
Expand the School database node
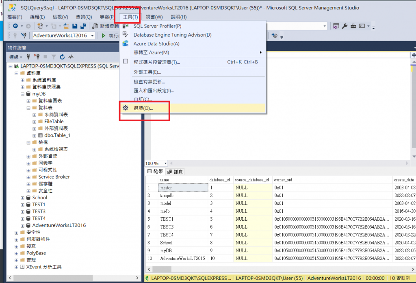point(22,198)
